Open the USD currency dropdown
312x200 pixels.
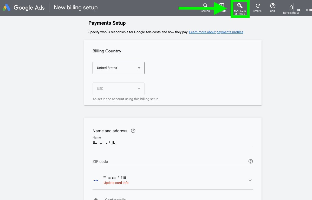118,89
